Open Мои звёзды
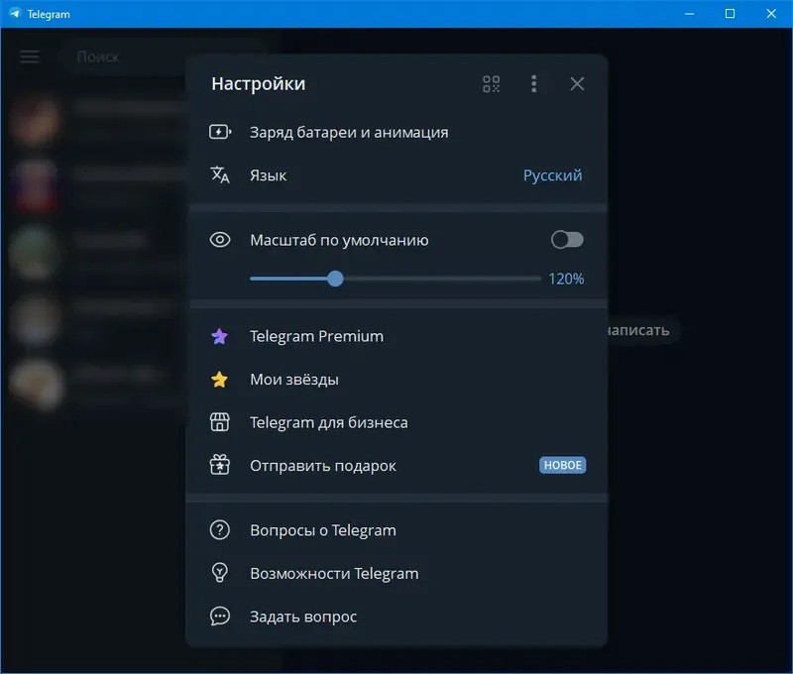The height and width of the screenshot is (674, 793). (x=396, y=380)
